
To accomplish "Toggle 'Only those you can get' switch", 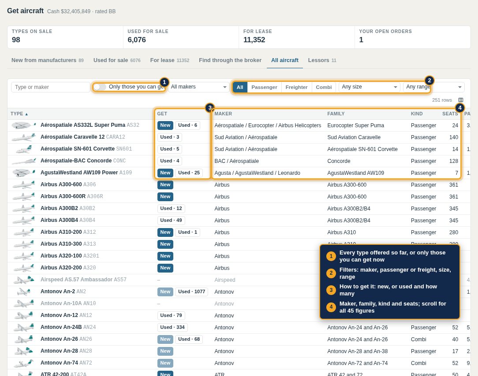I will click(100, 87).
